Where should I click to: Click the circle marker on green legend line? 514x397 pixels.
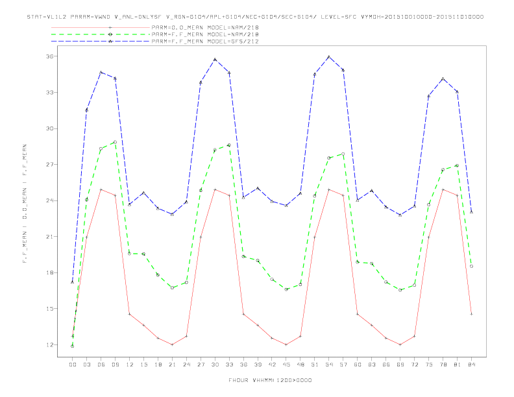(x=110, y=34)
